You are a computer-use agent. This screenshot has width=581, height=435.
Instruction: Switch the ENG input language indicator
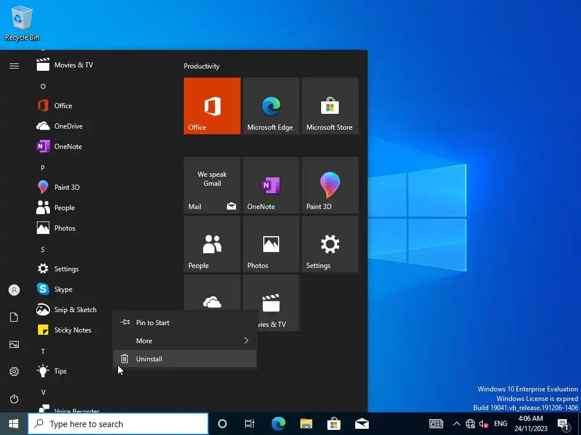[500, 424]
